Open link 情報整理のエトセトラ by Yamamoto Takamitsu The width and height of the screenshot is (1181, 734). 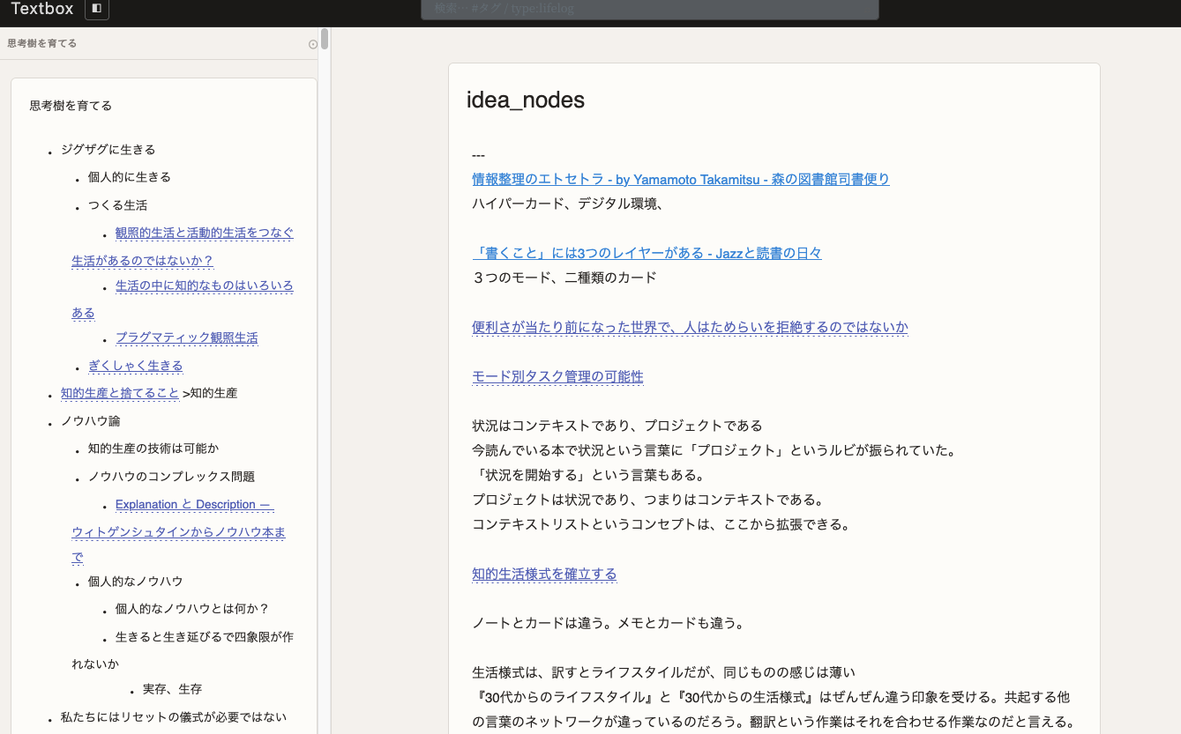point(681,179)
